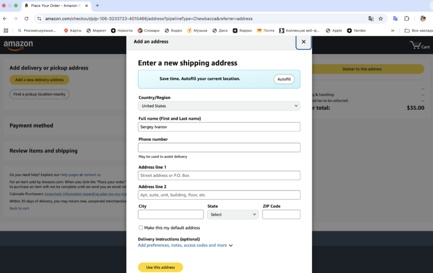Open the Cart icon

[419, 45]
